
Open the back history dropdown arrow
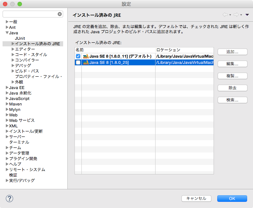click(x=230, y=15)
